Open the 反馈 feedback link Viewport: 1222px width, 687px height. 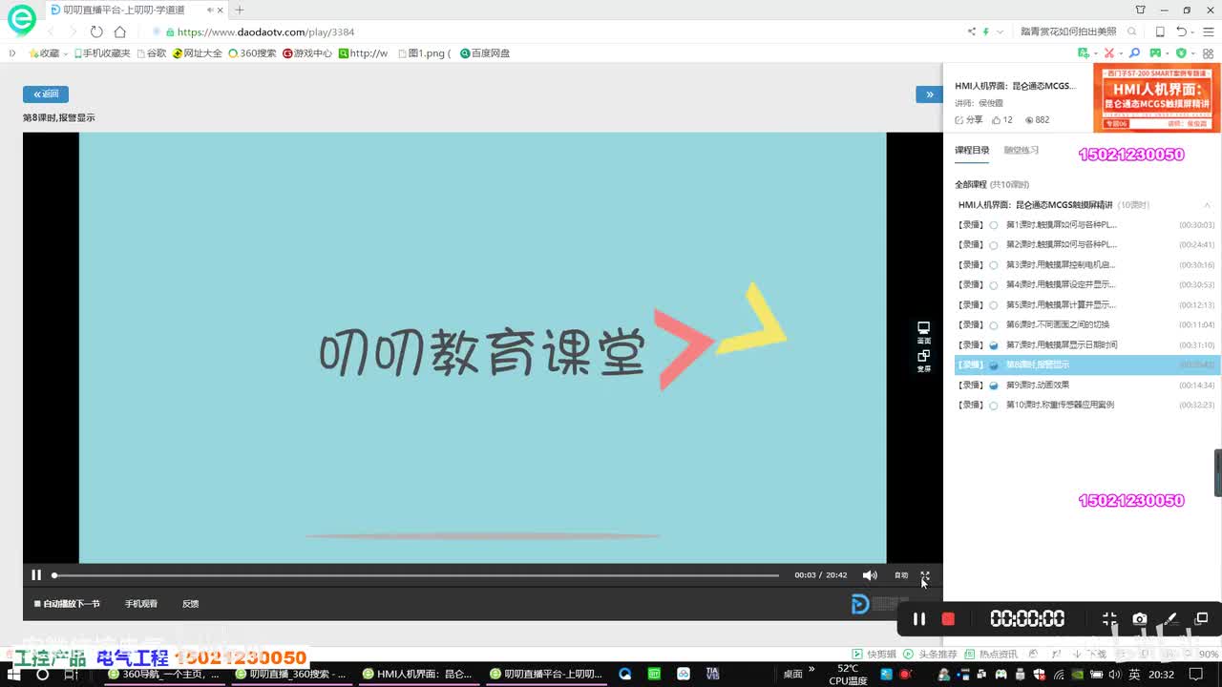tap(191, 604)
